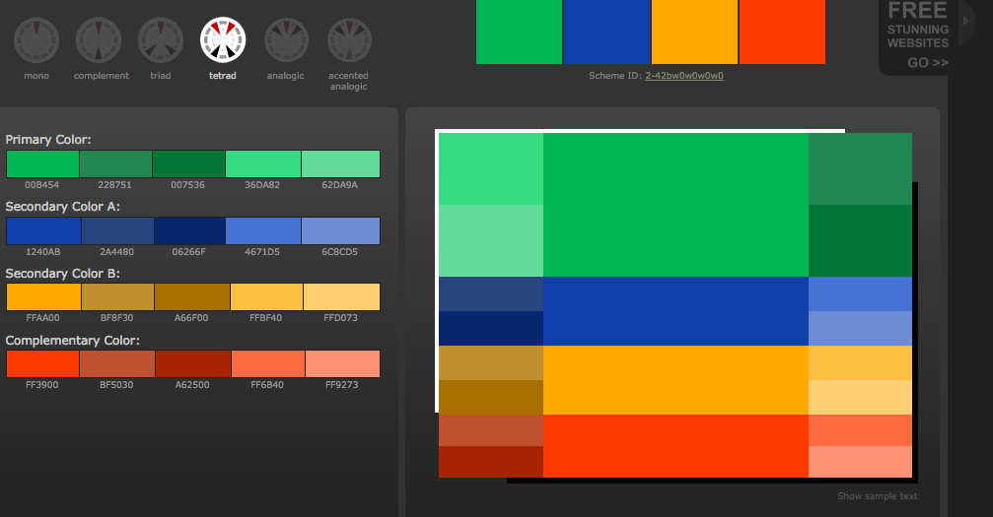This screenshot has width=993, height=517.
Task: Open the Scheme ID link 2-42bw0w0w0w0
Action: 683,76
